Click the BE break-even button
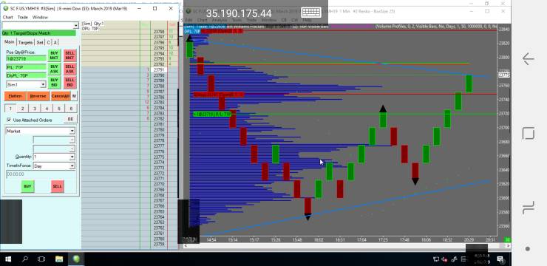Image resolution: width=547 pixels, height=266 pixels. coord(70,120)
